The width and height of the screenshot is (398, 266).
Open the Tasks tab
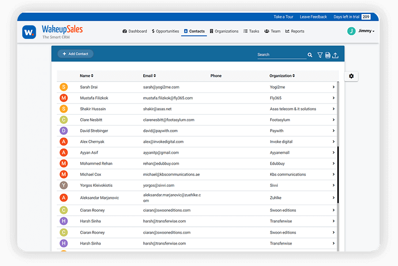(251, 31)
